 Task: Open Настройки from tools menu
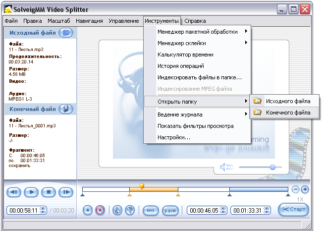click(x=197, y=137)
